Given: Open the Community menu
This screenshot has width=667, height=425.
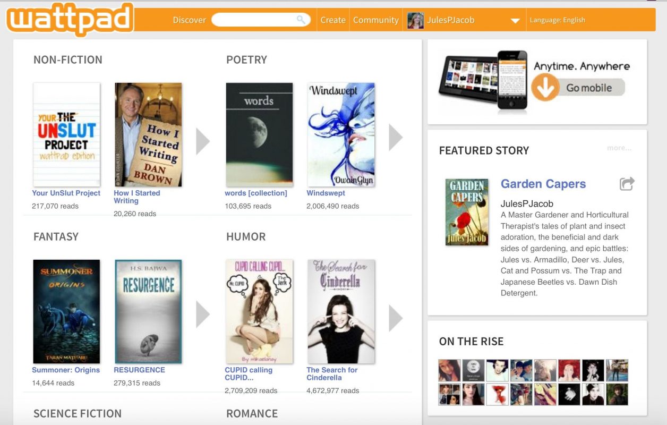Looking at the screenshot, I should pyautogui.click(x=376, y=20).
